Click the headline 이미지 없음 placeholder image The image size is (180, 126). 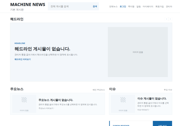coord(138,52)
